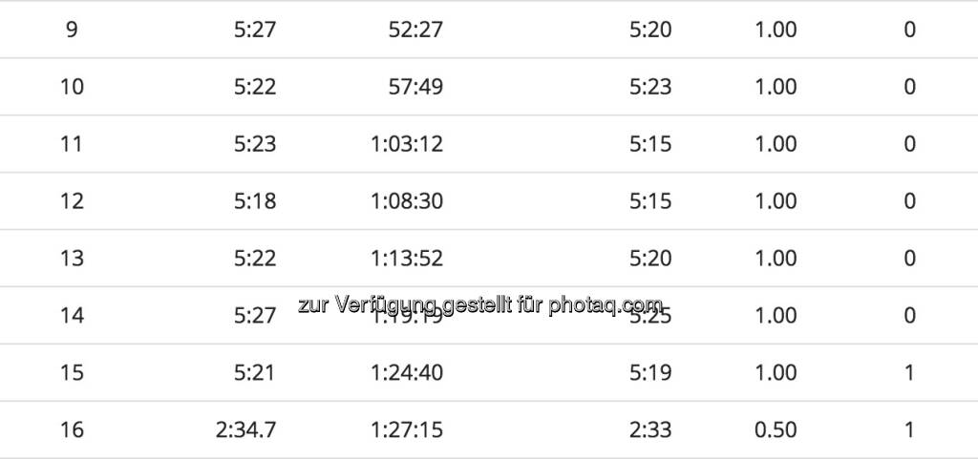Click the photaq.com watermark text

pyautogui.click(x=479, y=304)
